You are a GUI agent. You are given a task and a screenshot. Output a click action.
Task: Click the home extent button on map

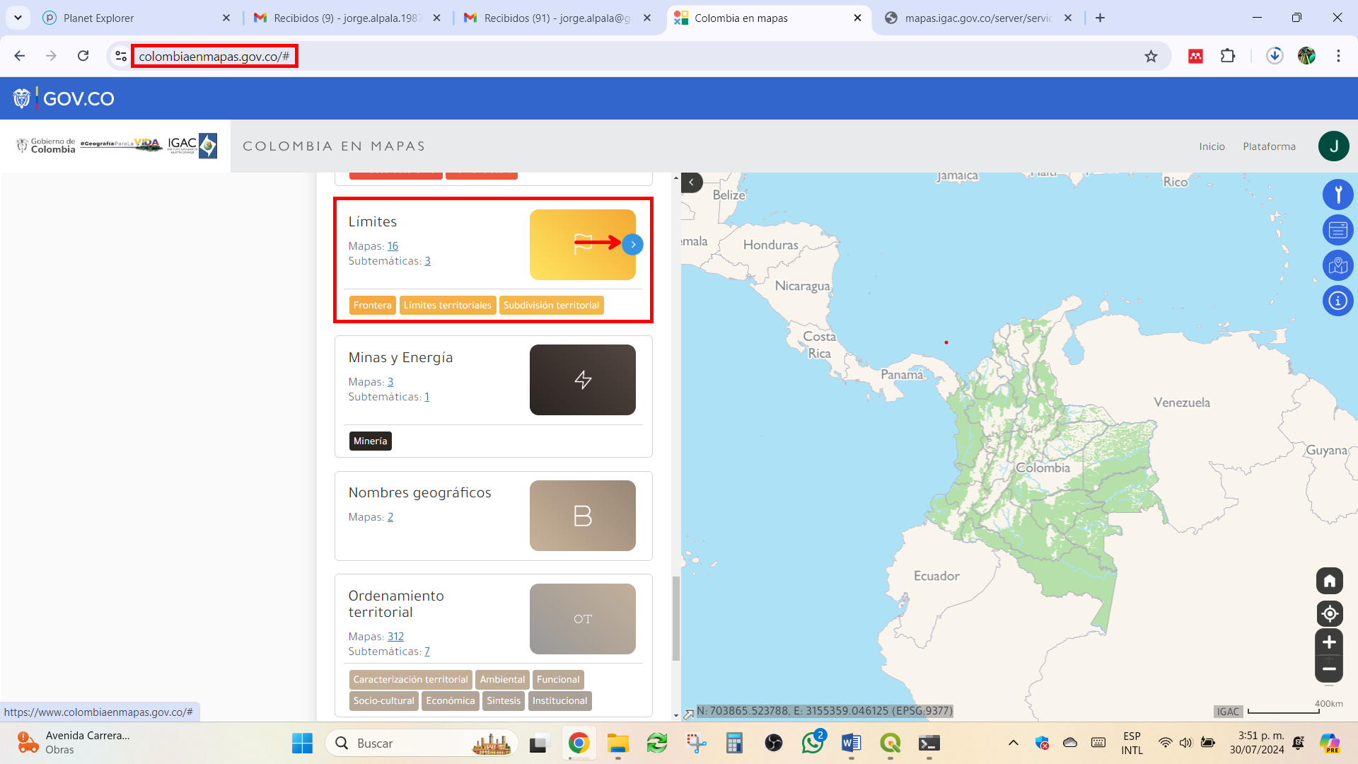[1329, 581]
